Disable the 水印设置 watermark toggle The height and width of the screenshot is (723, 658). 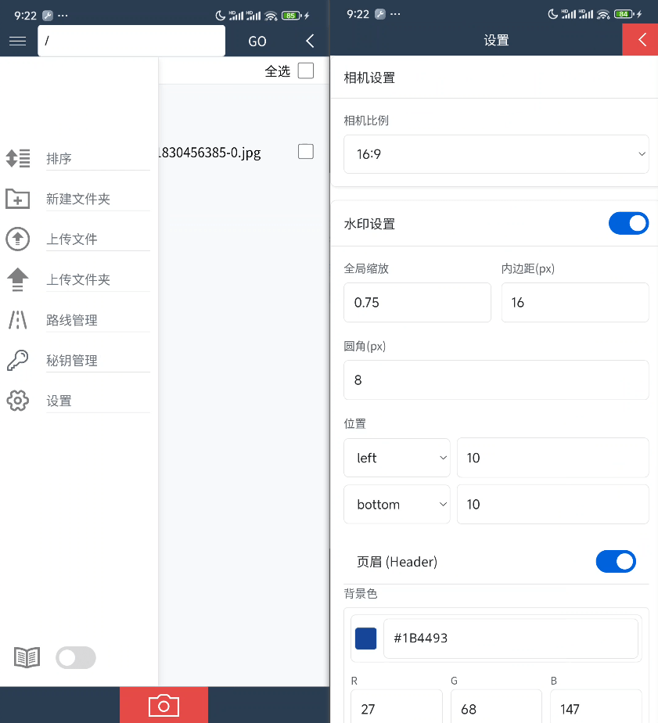628,223
